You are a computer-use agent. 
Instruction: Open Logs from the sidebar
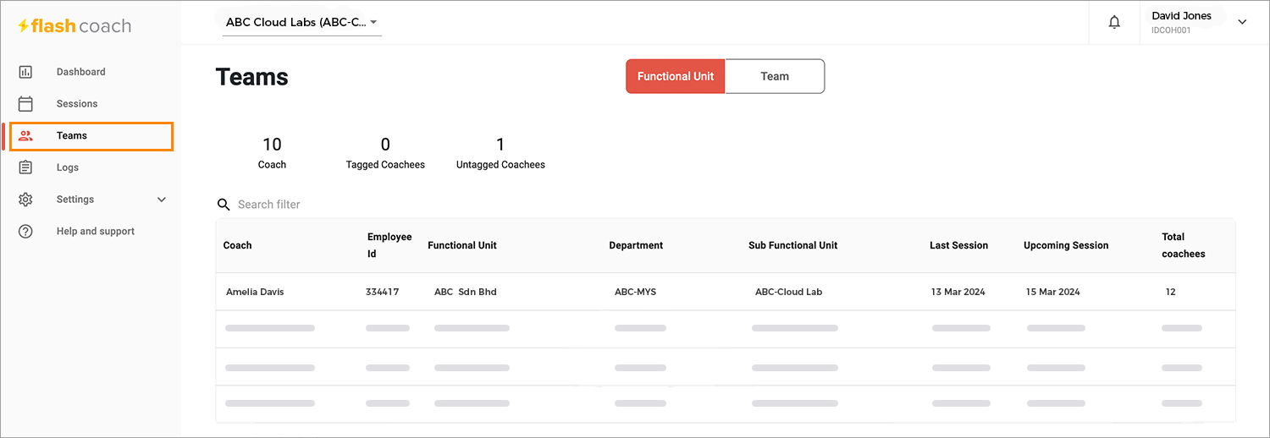click(68, 167)
